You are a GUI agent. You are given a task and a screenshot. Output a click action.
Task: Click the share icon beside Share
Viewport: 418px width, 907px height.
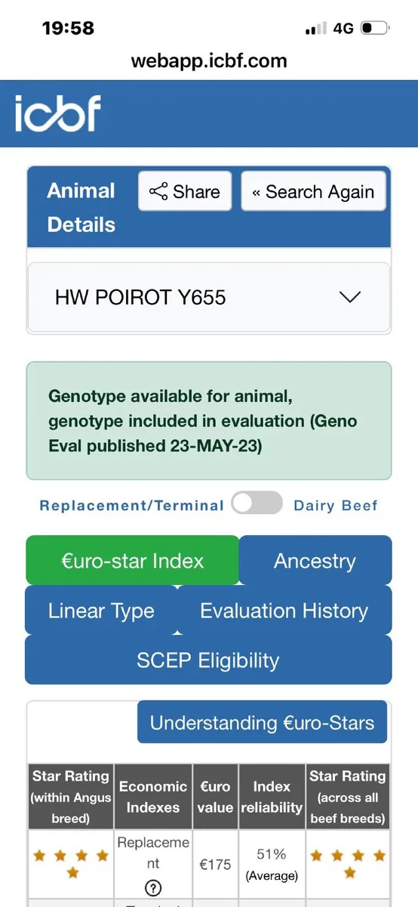158,192
